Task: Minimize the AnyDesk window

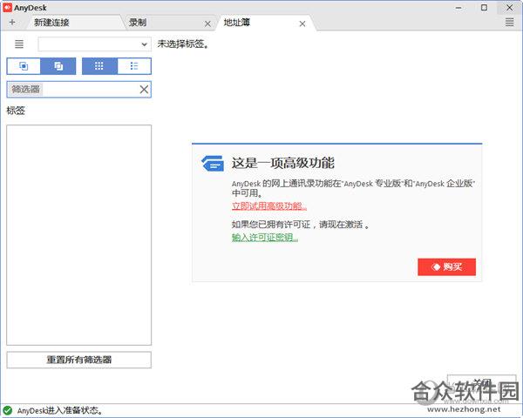Action: tap(459, 8)
